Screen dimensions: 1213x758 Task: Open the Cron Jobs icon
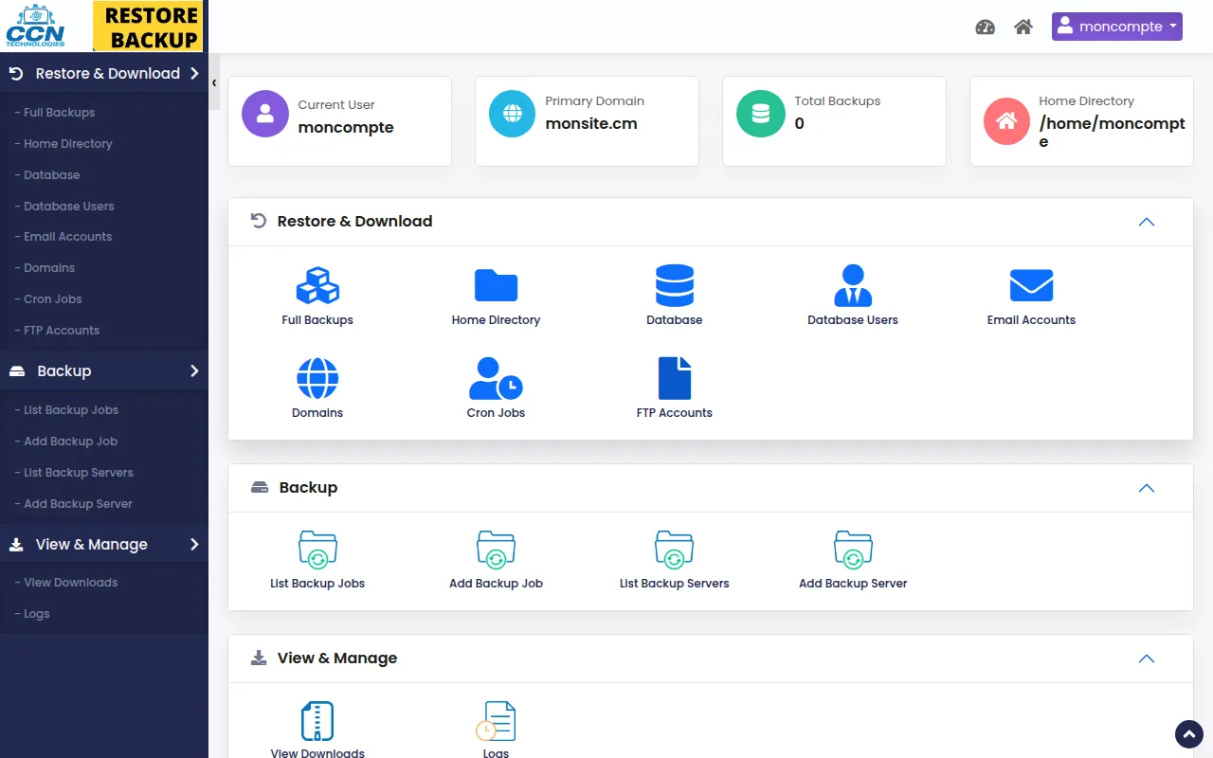coord(496,378)
